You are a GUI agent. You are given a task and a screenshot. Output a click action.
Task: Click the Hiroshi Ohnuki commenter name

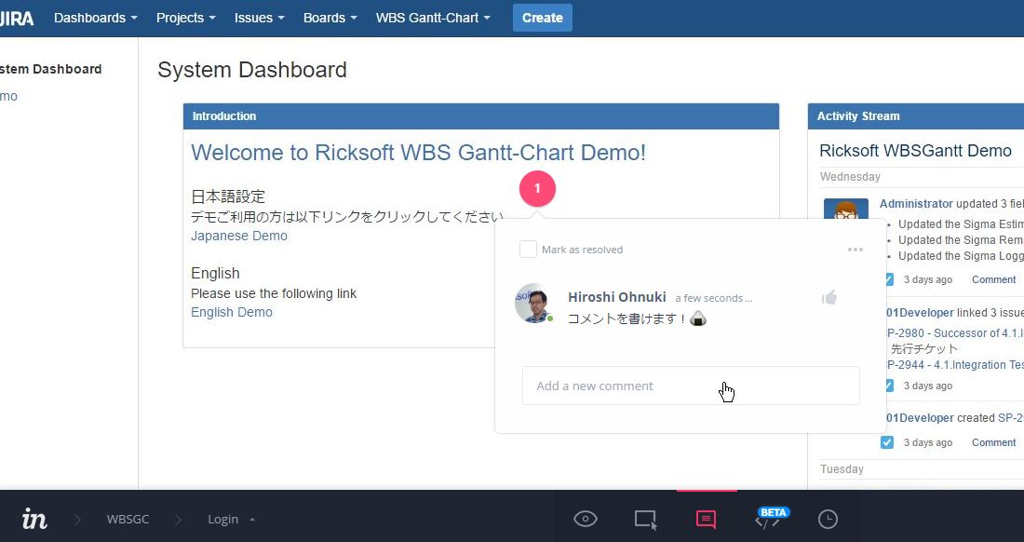pyautogui.click(x=617, y=297)
